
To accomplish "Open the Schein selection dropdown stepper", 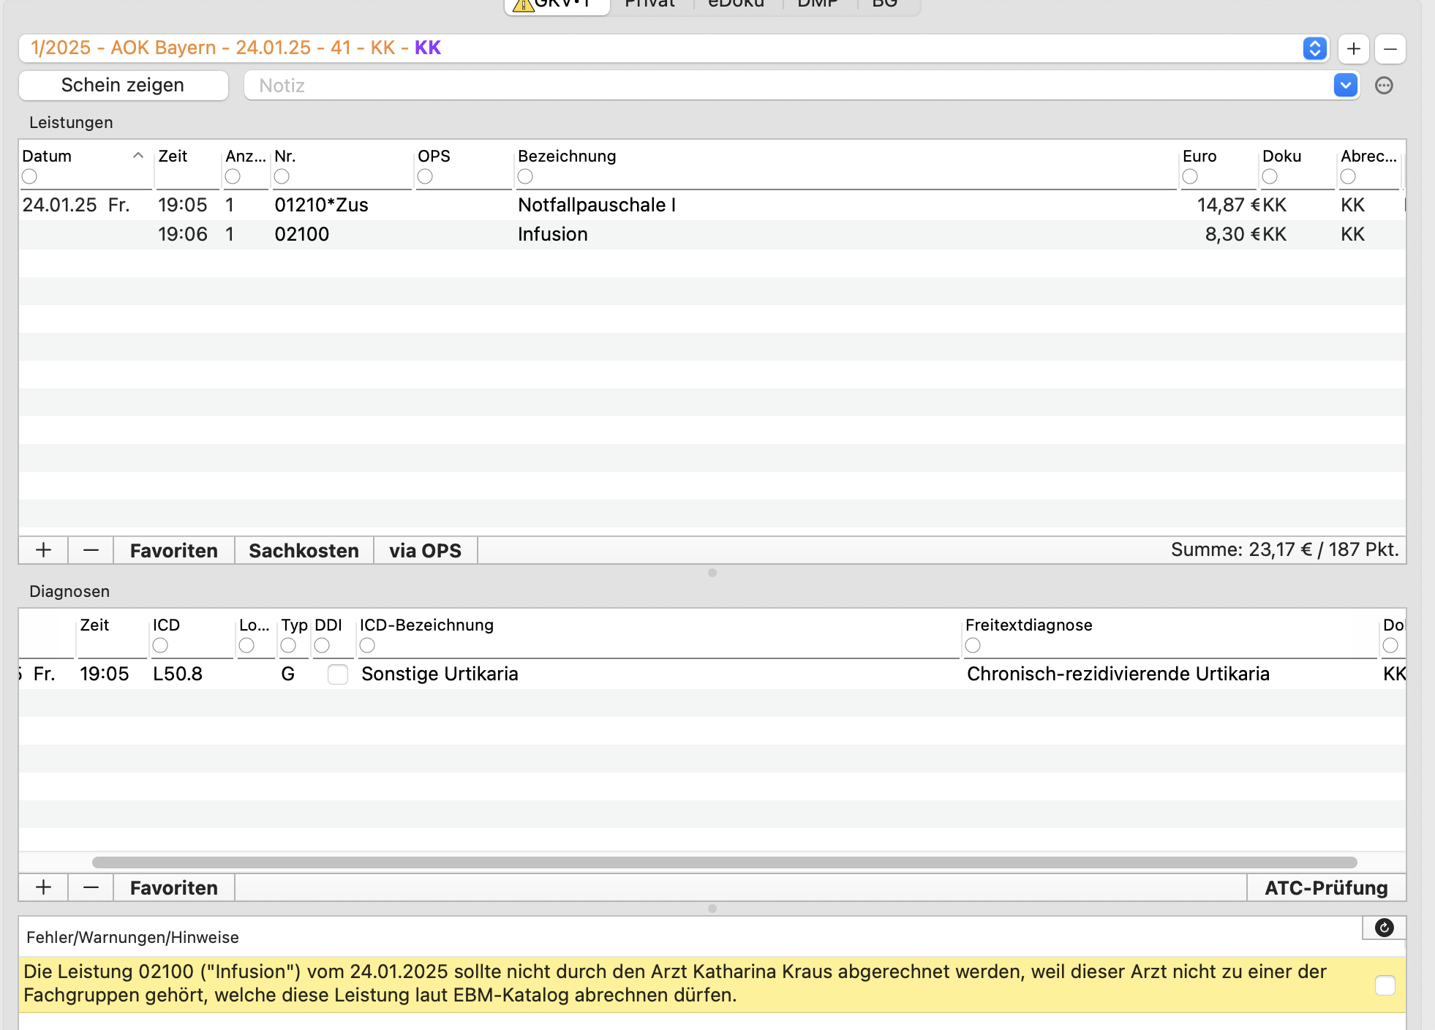I will [x=1314, y=49].
